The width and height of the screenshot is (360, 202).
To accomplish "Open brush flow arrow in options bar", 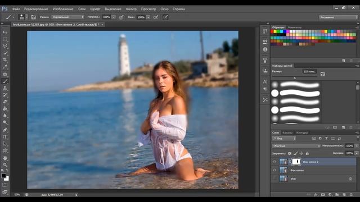I will [x=148, y=17].
